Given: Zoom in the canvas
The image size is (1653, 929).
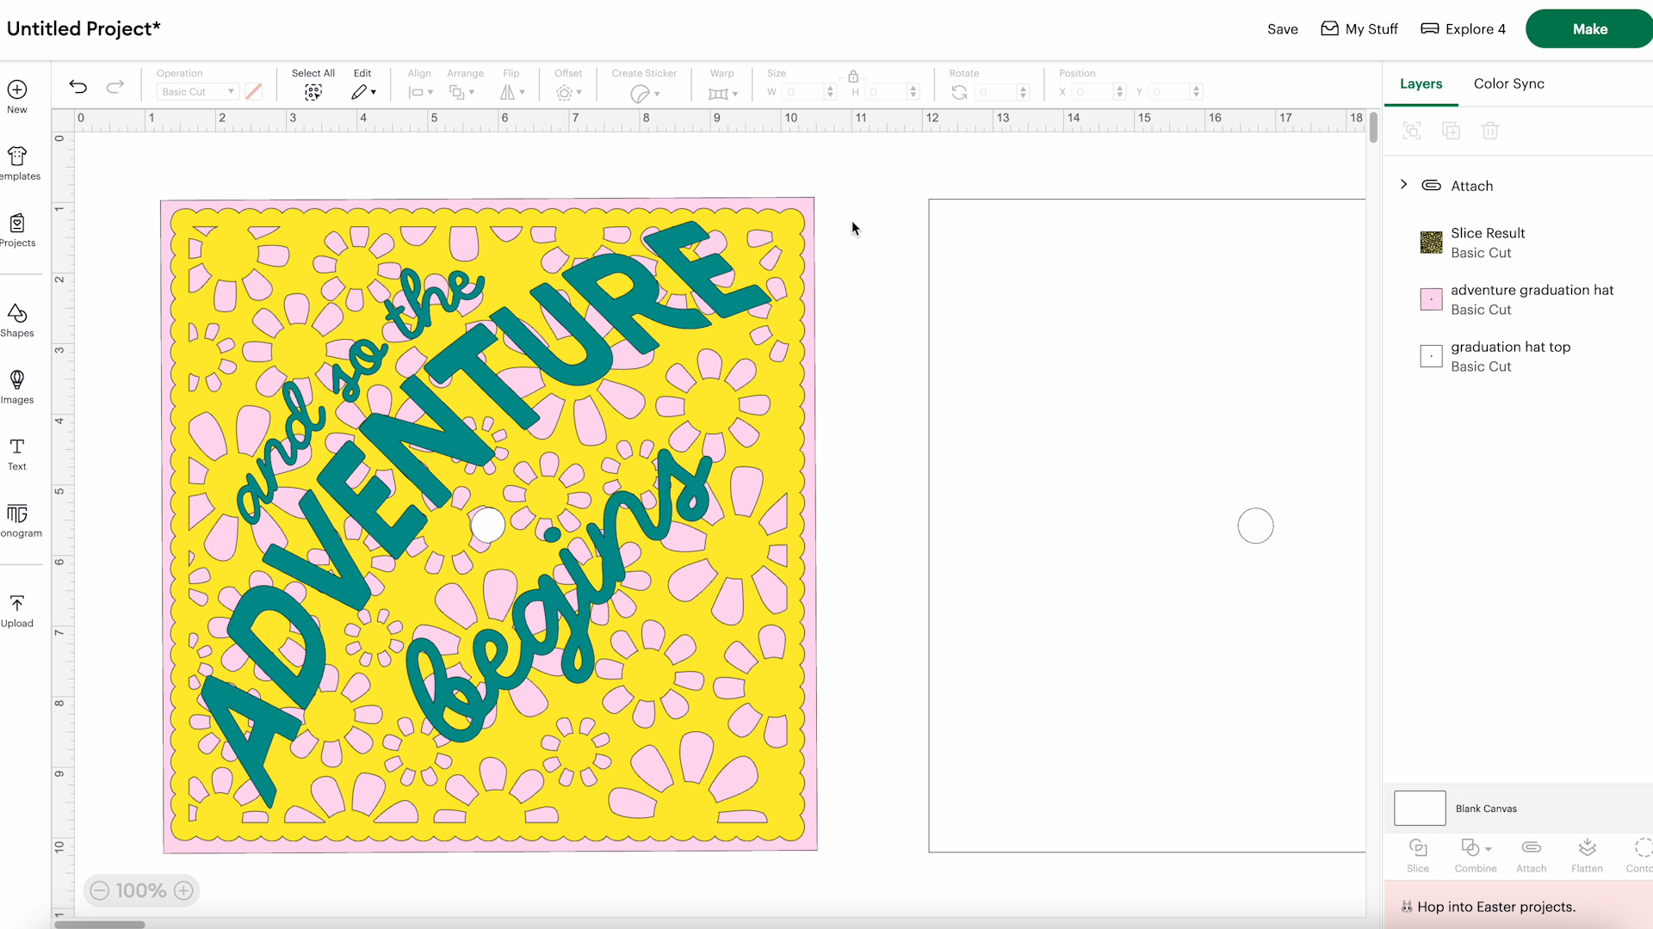Looking at the screenshot, I should point(183,890).
